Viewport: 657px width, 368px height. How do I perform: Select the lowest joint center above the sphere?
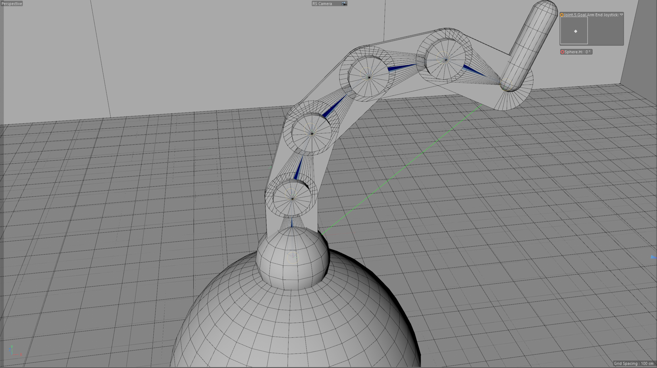pos(292,199)
